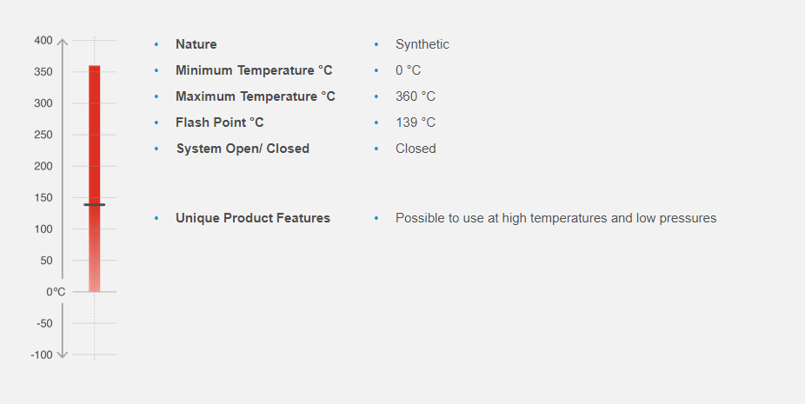Screen dimensions: 805x404
Task: Click the Closed system value
Action: pyautogui.click(x=416, y=149)
